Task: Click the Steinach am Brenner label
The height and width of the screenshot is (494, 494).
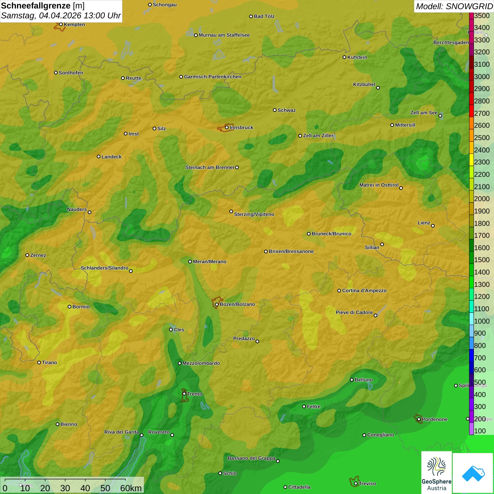Action: pos(210,167)
